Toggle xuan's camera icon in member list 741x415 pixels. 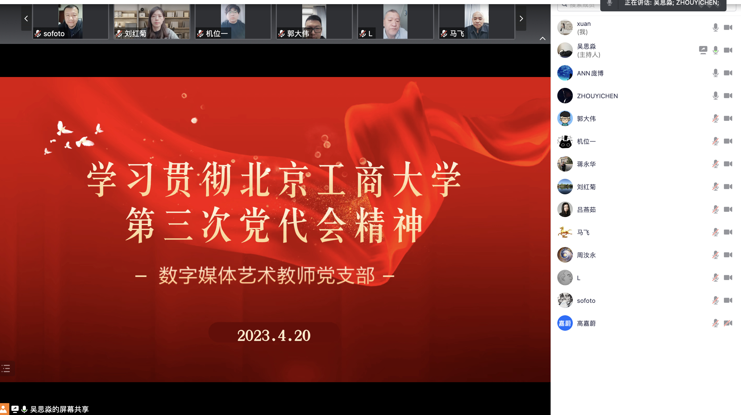[728, 28]
